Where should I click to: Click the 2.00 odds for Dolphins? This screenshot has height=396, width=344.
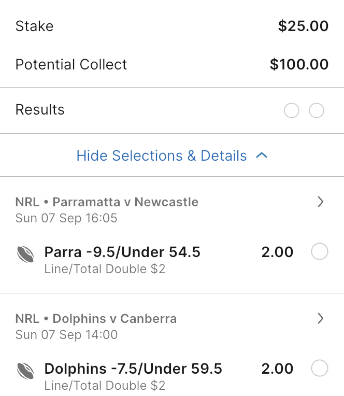[277, 369]
